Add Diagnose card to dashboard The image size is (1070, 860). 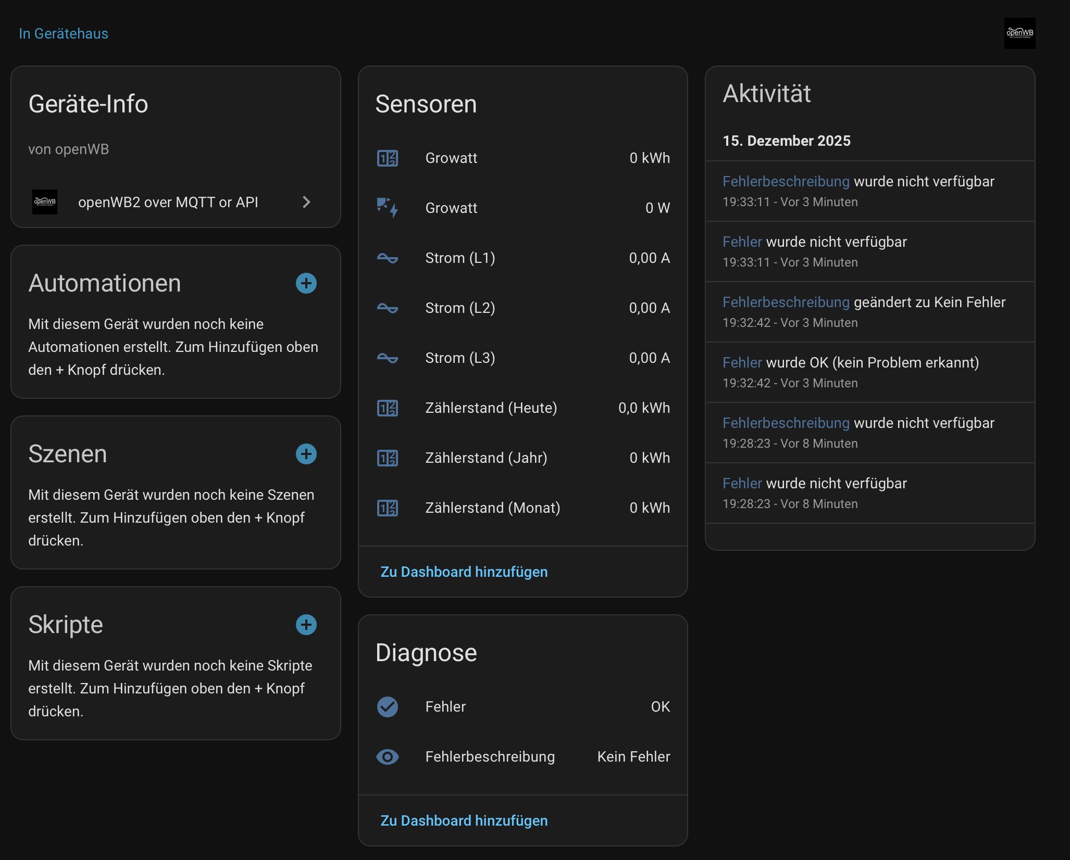pyautogui.click(x=464, y=820)
